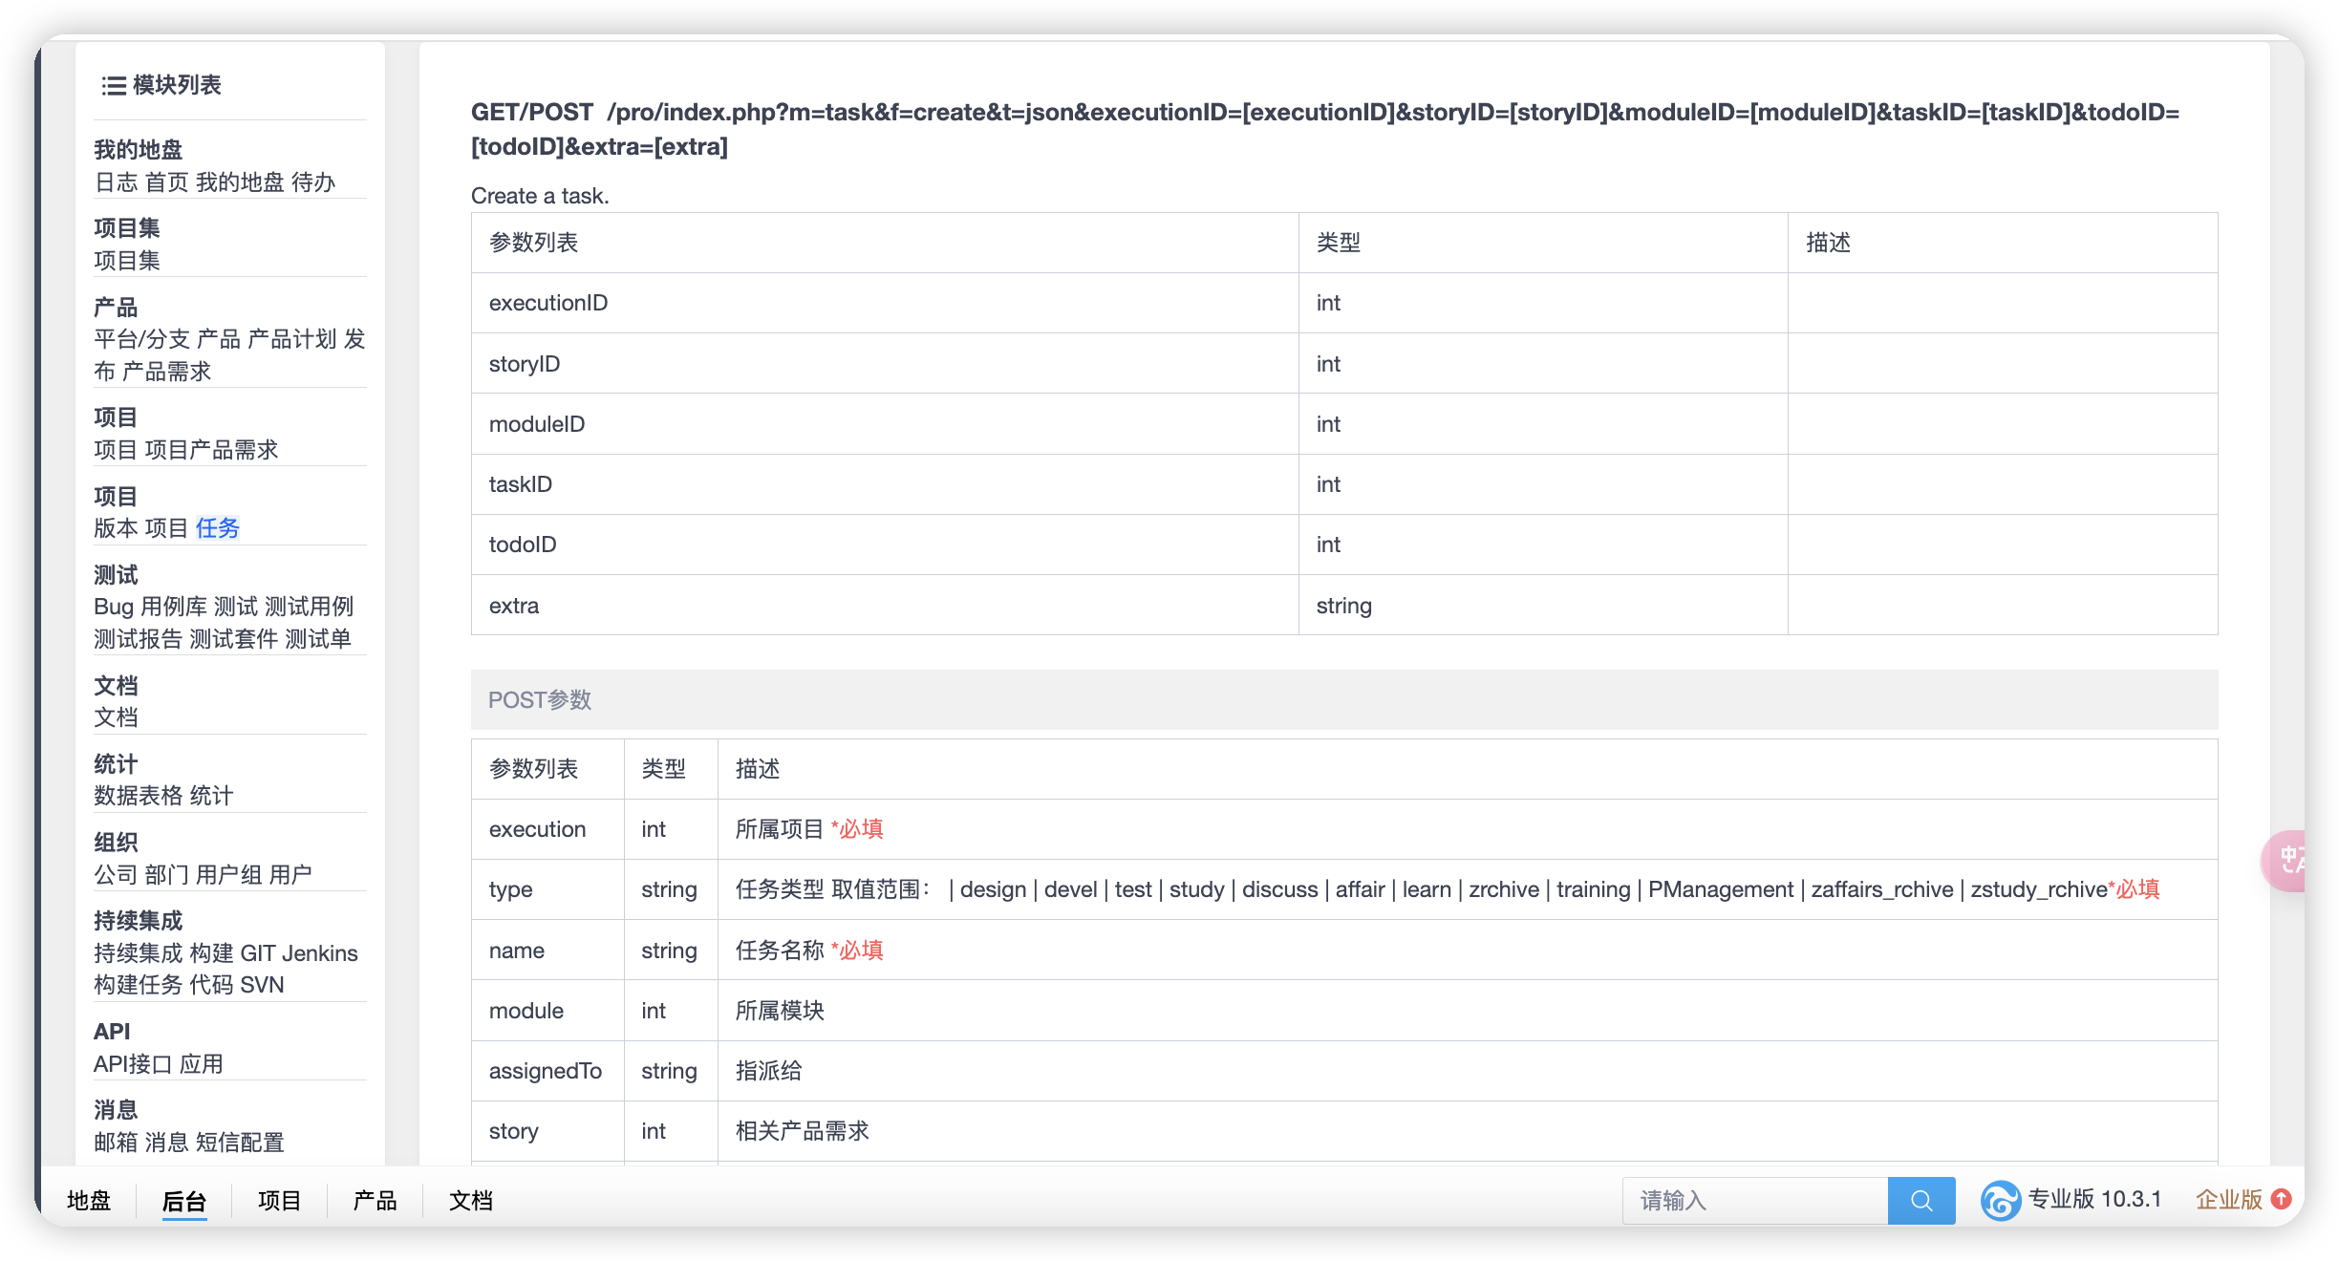This screenshot has height=1261, width=2339.
Task: Click the 模块列表 list icon
Action: pyautogui.click(x=114, y=86)
